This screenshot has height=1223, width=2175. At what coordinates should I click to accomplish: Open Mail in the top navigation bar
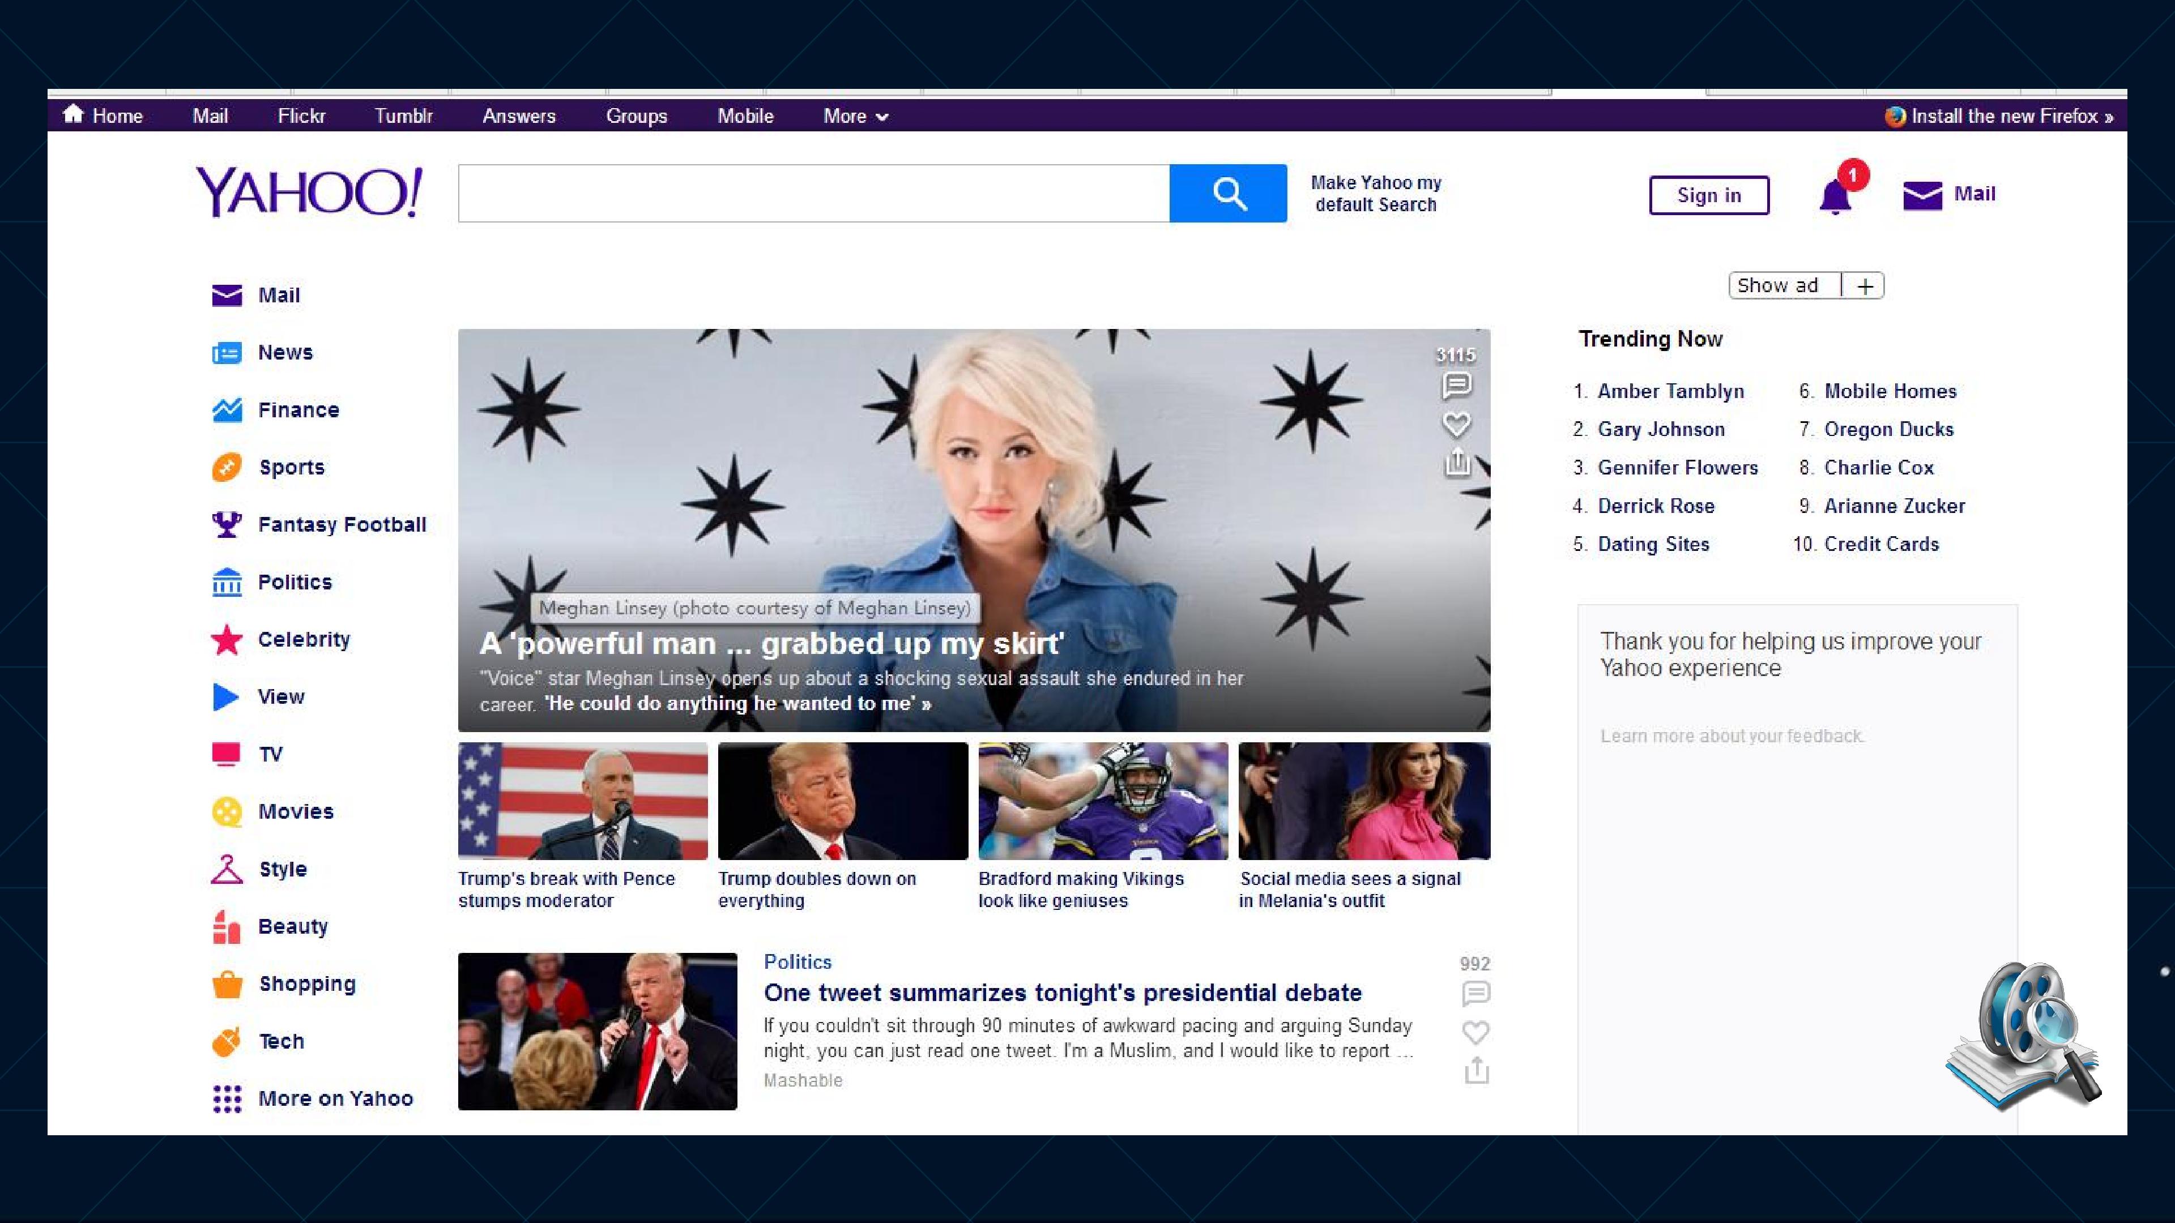(210, 116)
